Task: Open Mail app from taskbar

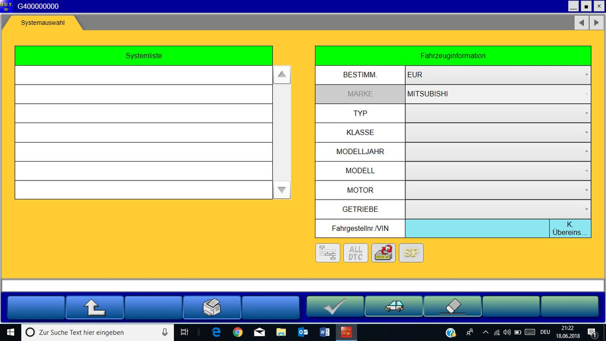Action: [259, 332]
